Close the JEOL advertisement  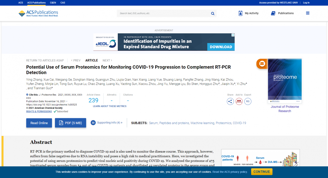click(233, 35)
